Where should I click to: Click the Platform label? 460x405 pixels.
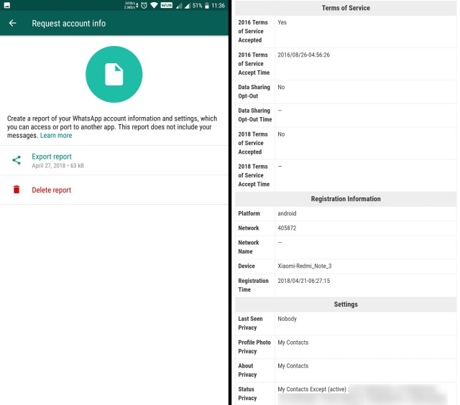point(249,213)
